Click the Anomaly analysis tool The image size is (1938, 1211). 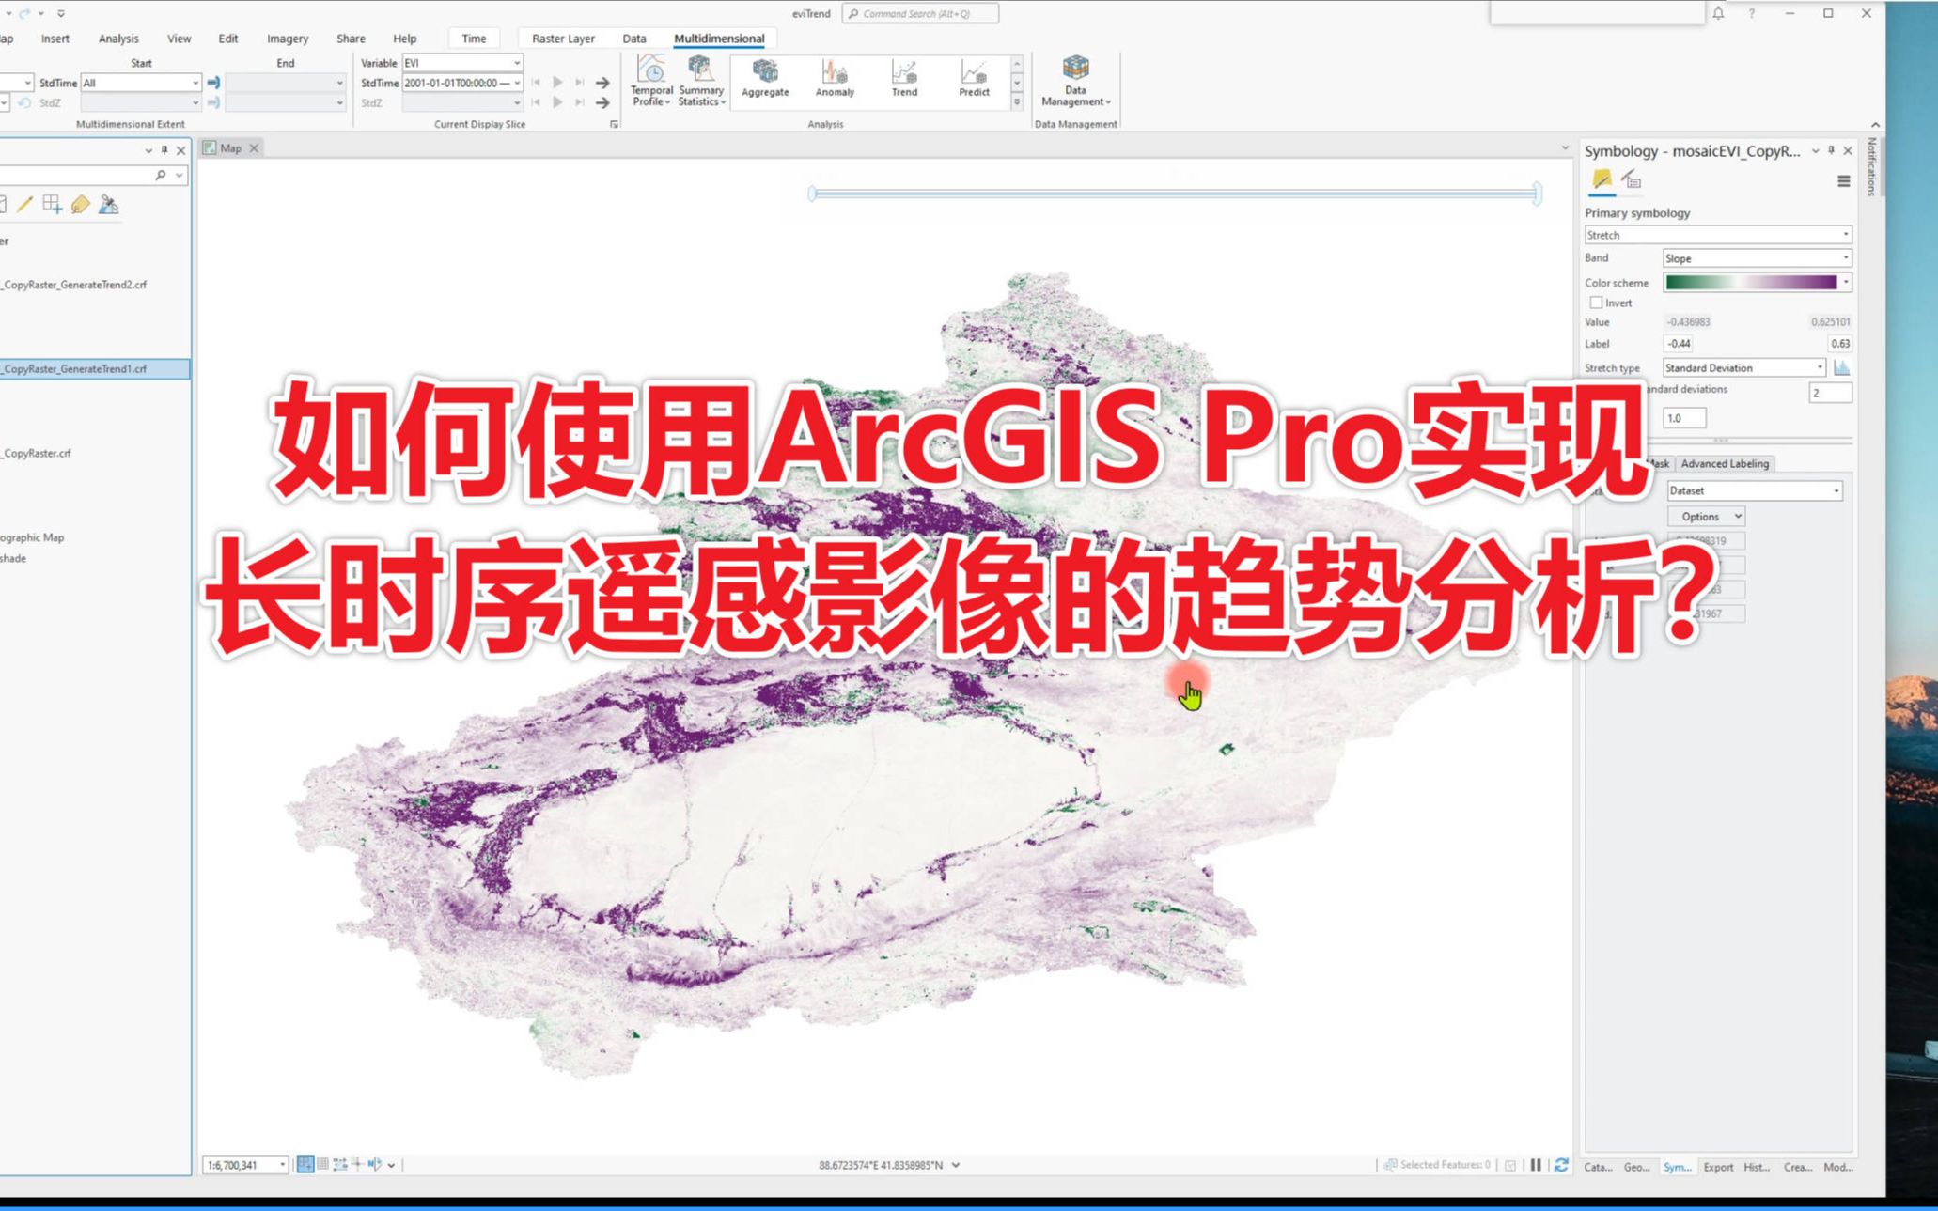[x=835, y=80]
